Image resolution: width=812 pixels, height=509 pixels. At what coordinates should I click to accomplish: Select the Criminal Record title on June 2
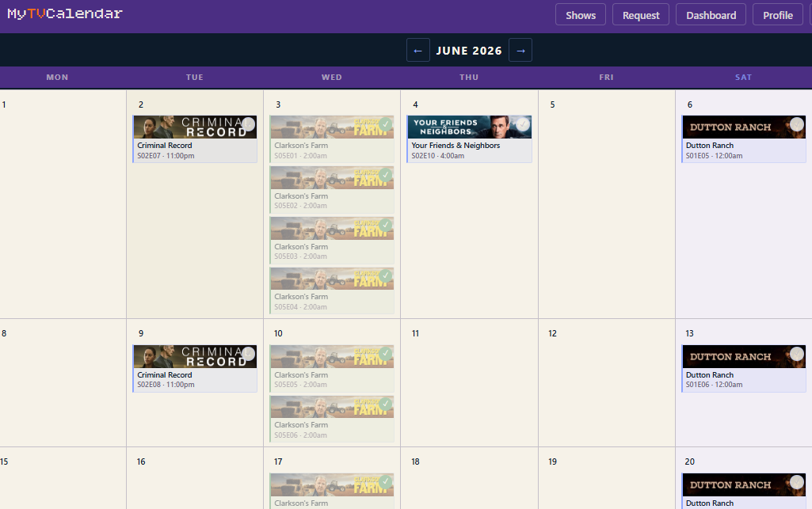coord(165,146)
